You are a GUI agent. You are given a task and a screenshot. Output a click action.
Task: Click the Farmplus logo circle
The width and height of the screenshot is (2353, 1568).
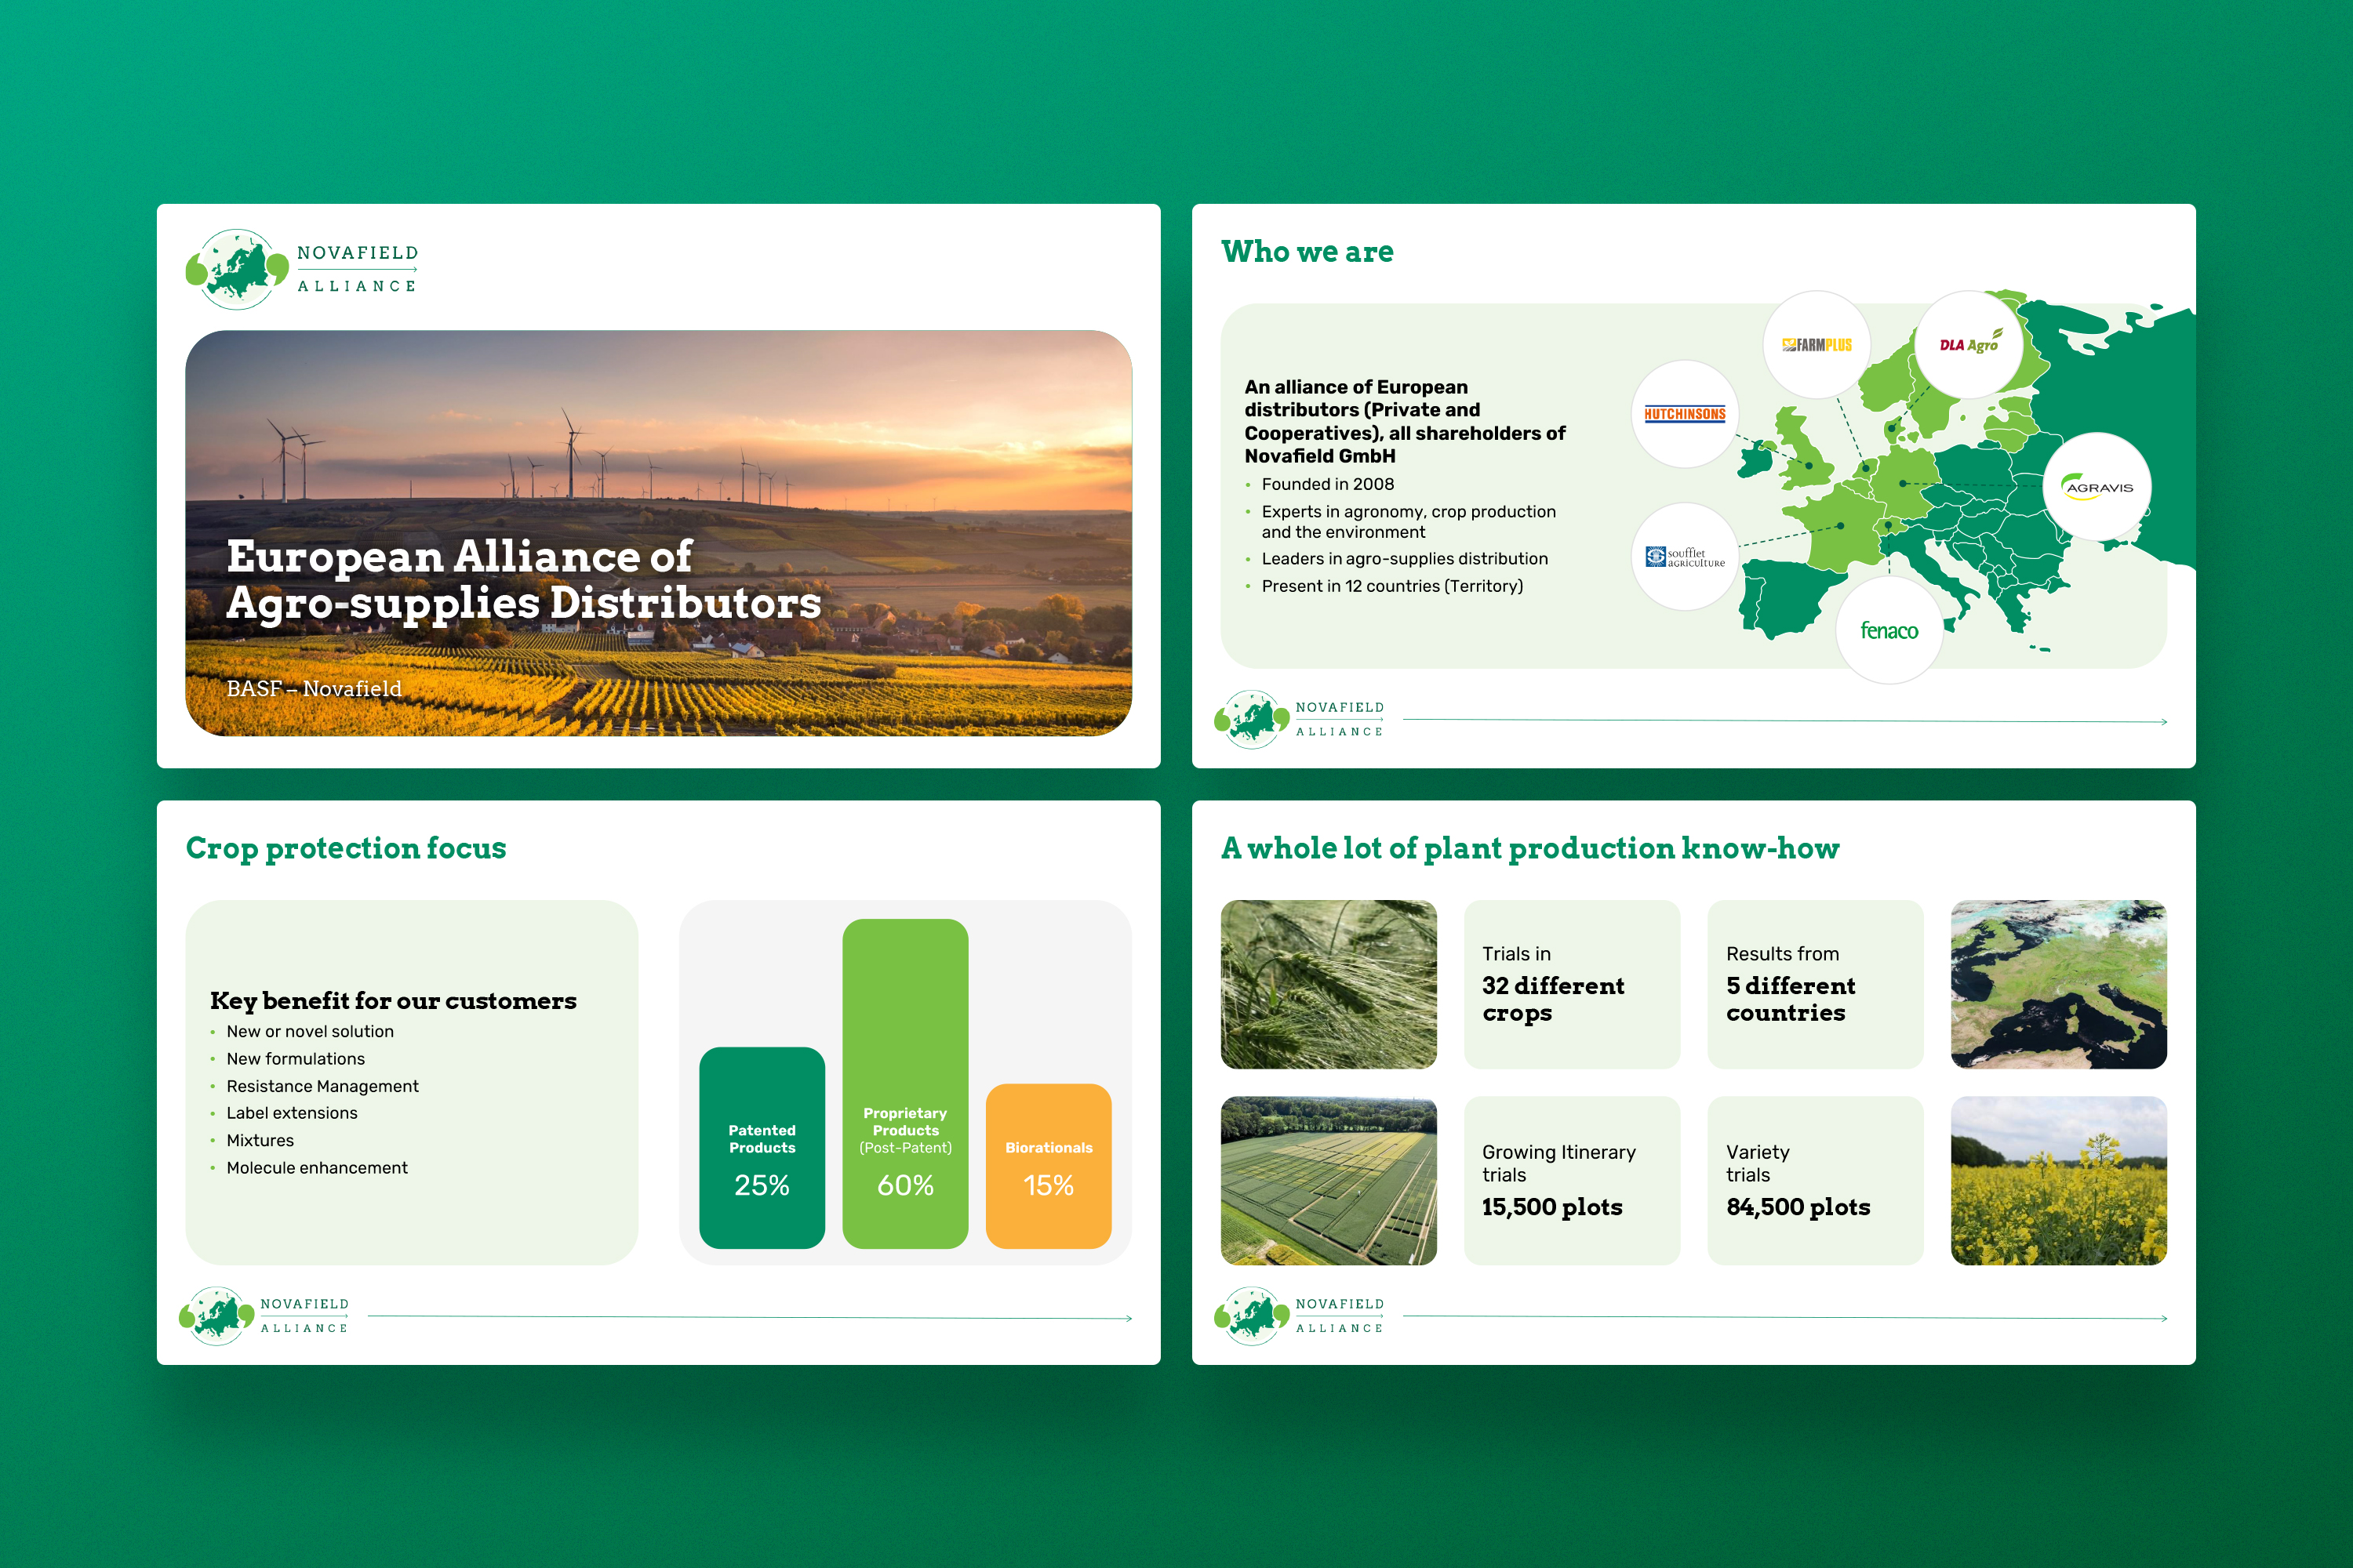tap(1816, 345)
